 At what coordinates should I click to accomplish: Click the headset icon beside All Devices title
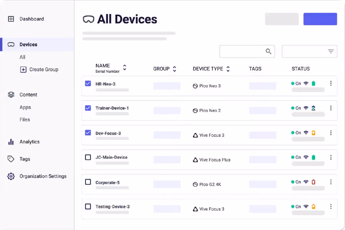(x=89, y=19)
